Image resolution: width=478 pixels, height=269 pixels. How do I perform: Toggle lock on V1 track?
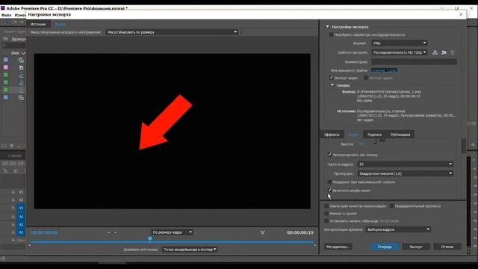(13, 208)
